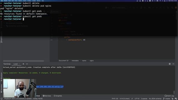Click the hcloud_server Creation complete line
This screenshot has width=178, height=100.
[x=39, y=67]
